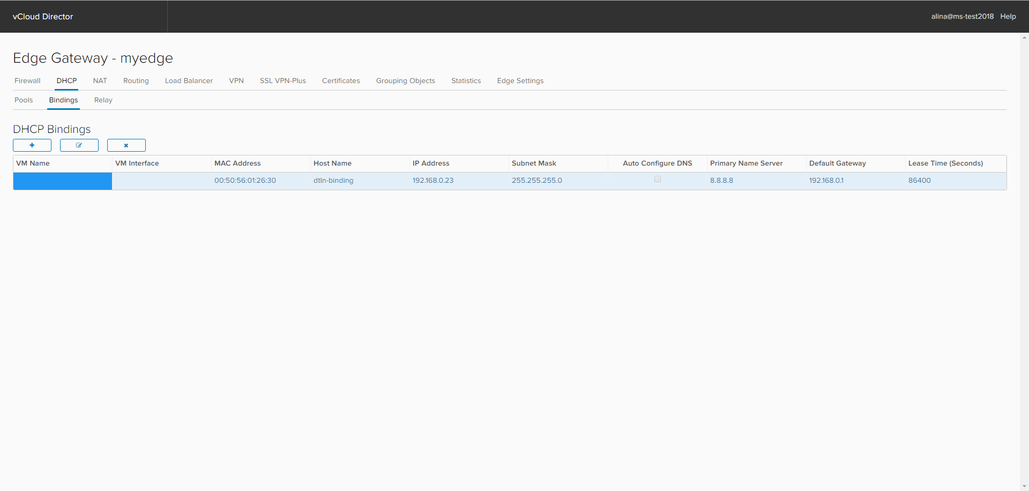Open the Edge Settings tab
Viewport: 1029px width, 491px height.
(x=520, y=80)
